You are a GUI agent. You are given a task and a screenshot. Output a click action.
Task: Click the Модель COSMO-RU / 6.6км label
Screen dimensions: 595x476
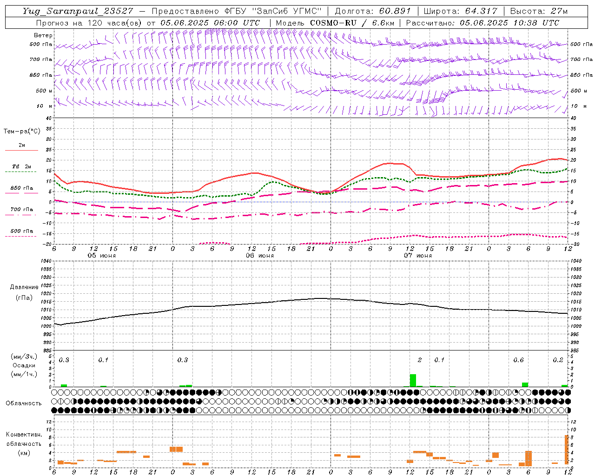335,23
